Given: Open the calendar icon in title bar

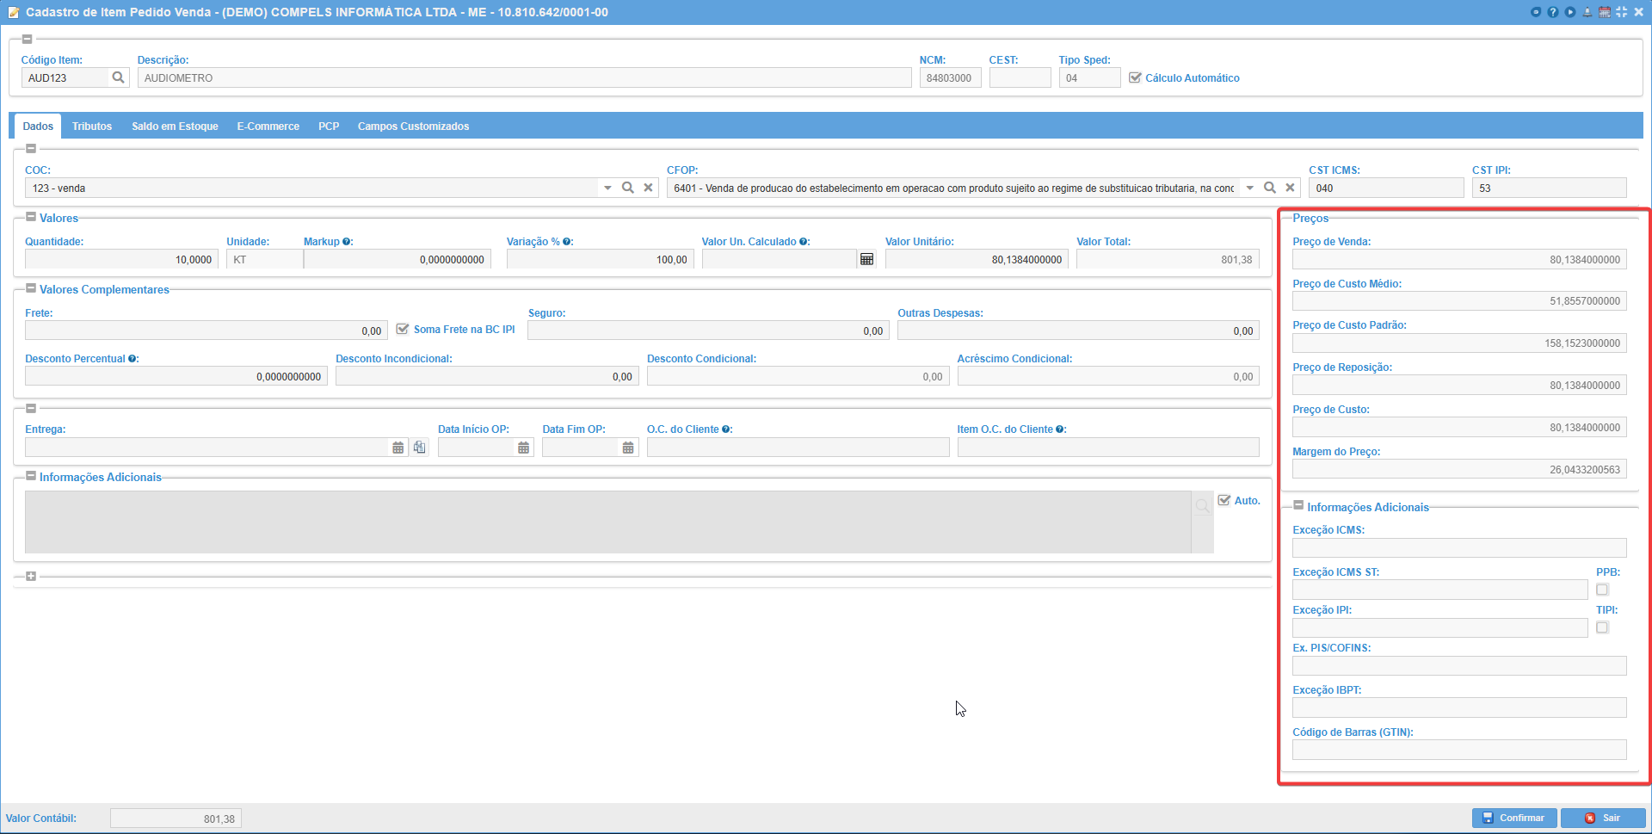Looking at the screenshot, I should [x=1605, y=12].
